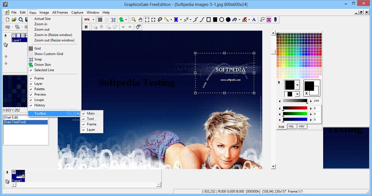Click the trash icon in the layer panel
This screenshot has width=372, height=196.
pyautogui.click(x=6, y=45)
